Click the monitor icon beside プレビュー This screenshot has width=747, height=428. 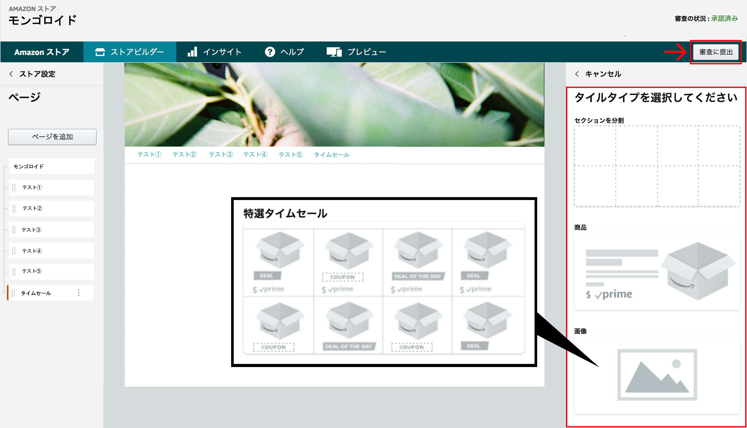pos(334,52)
